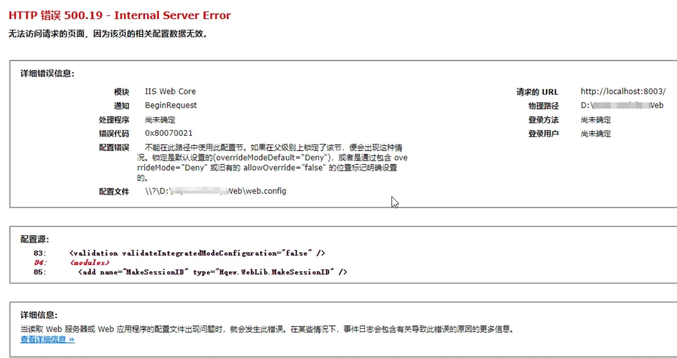
Task: Click the 尚未确定 value beside 处理程序
Action: tap(160, 120)
